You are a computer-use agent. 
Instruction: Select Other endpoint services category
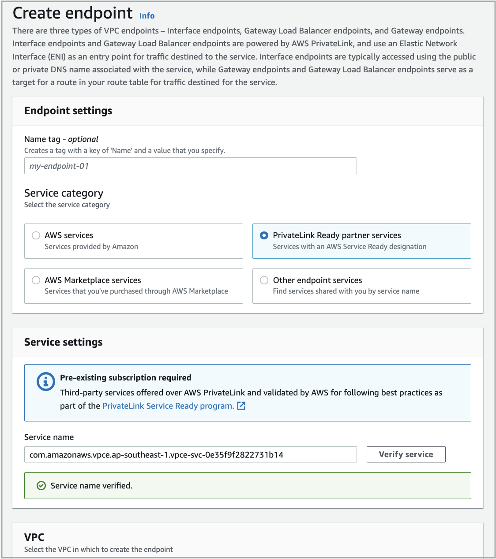[x=361, y=286]
